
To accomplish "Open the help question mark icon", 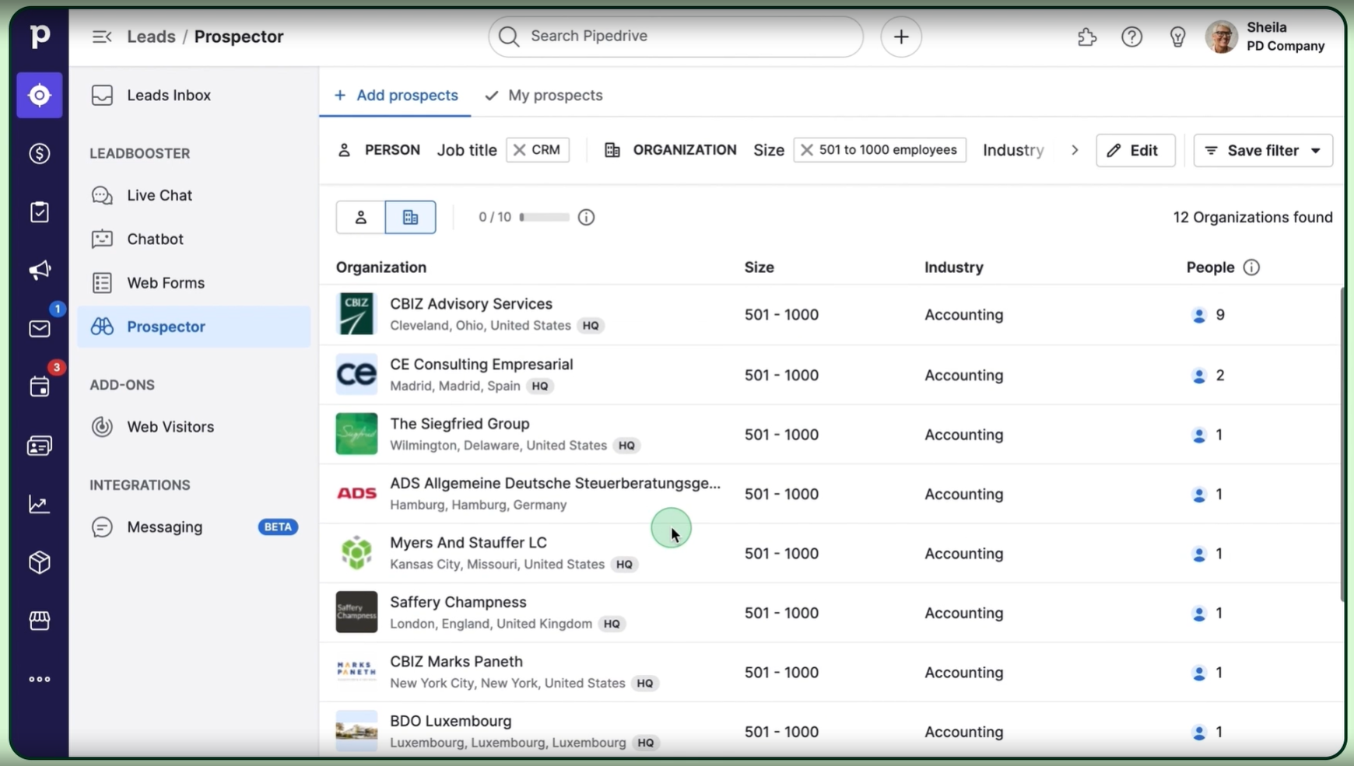I will [x=1131, y=37].
